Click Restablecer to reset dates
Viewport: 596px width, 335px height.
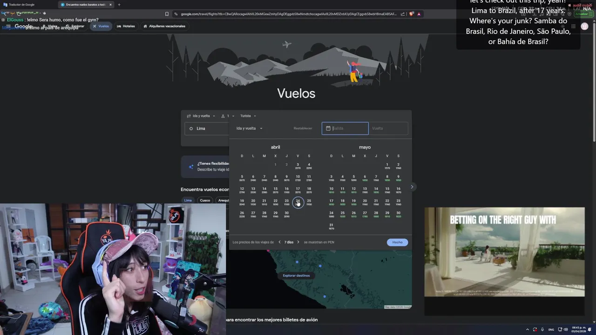coord(303,128)
